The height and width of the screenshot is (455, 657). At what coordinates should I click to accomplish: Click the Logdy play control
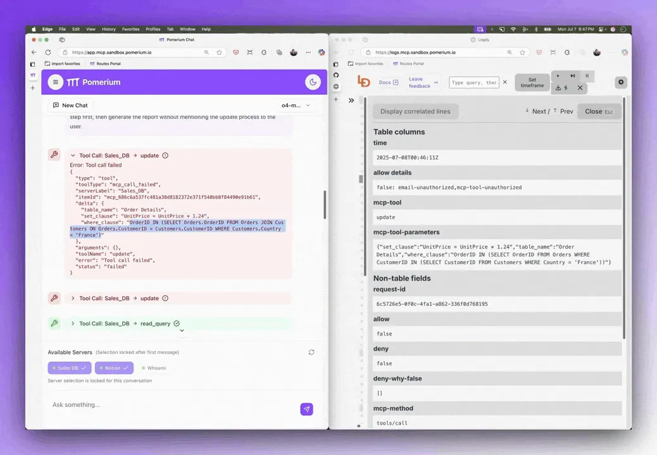558,76
